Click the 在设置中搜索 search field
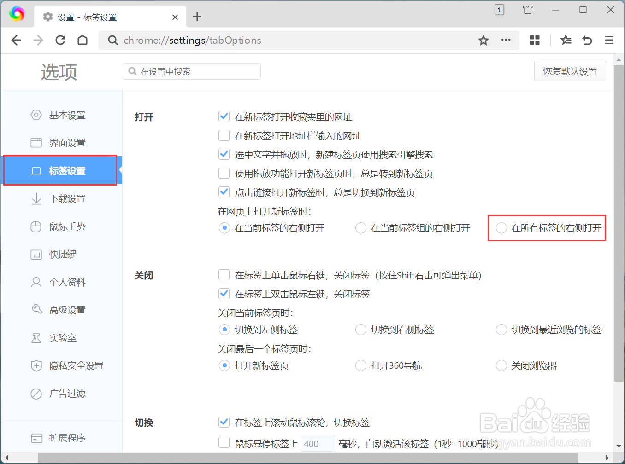Viewport: 625px width, 464px height. (x=192, y=71)
